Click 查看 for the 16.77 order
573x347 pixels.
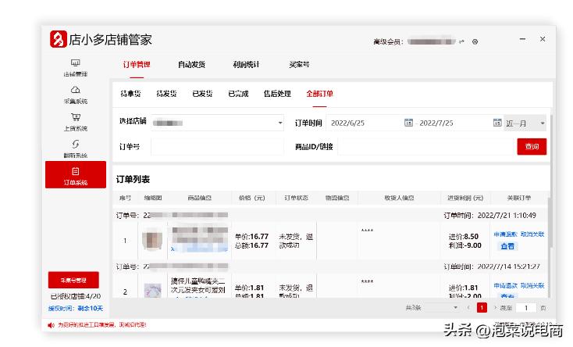[507, 246]
